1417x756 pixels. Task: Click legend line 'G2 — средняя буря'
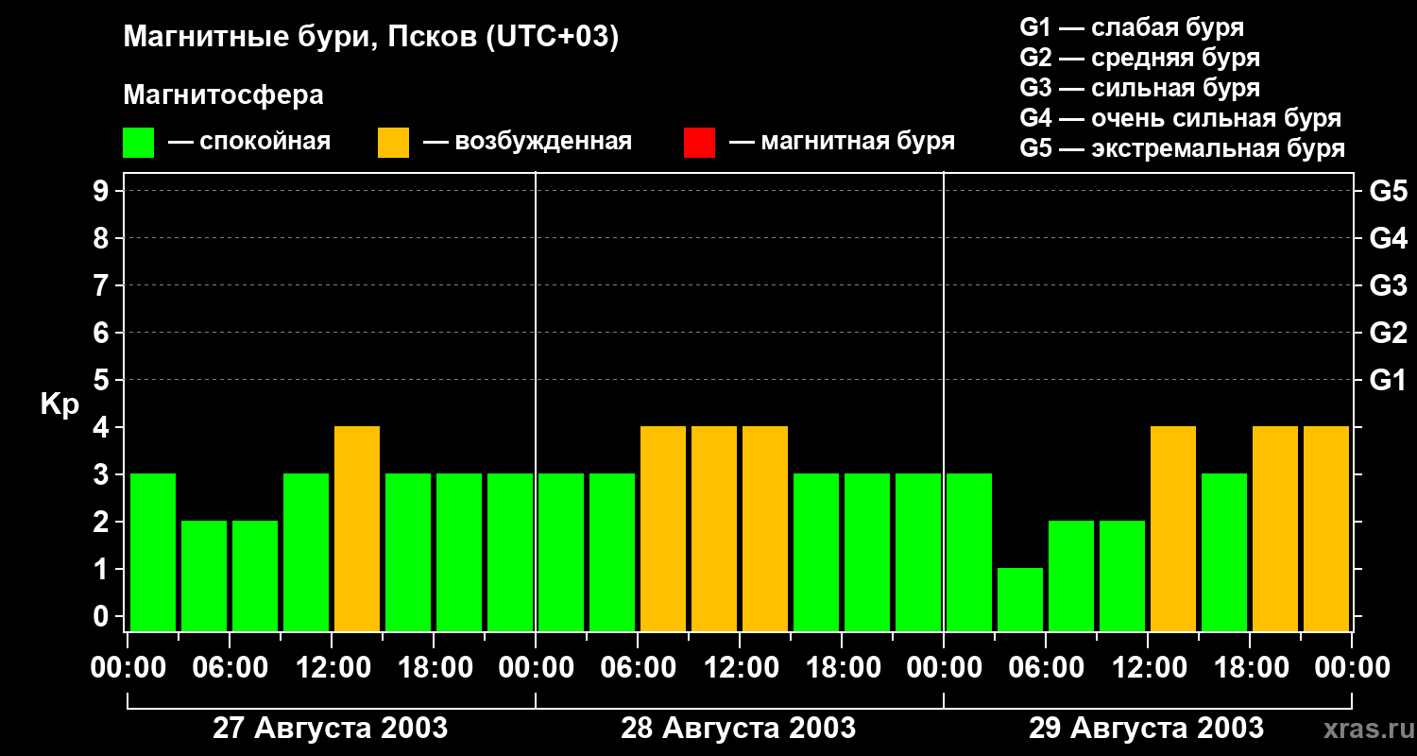point(1139,58)
